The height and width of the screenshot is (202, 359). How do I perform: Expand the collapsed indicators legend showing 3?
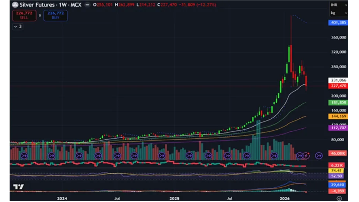(x=18, y=27)
